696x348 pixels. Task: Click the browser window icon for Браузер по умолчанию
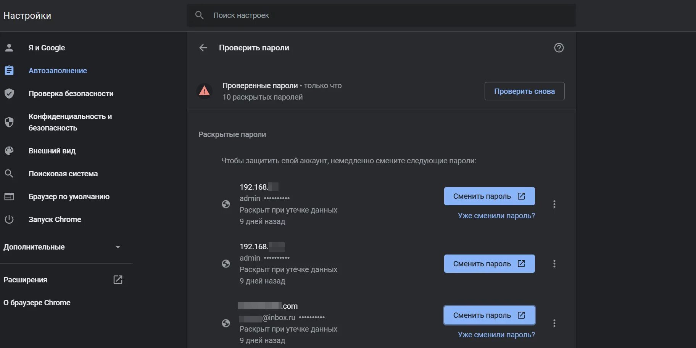click(9, 197)
